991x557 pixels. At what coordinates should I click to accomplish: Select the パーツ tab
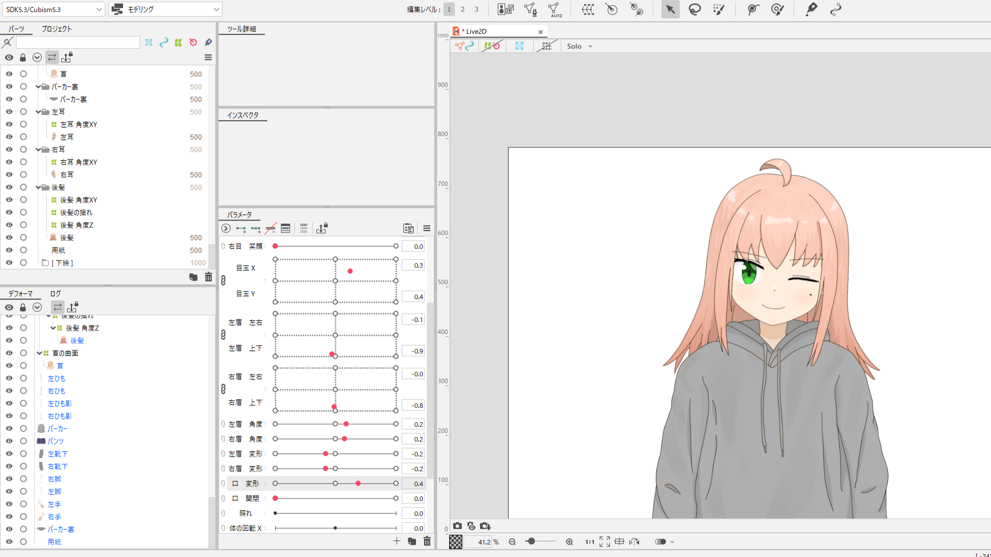[17, 29]
